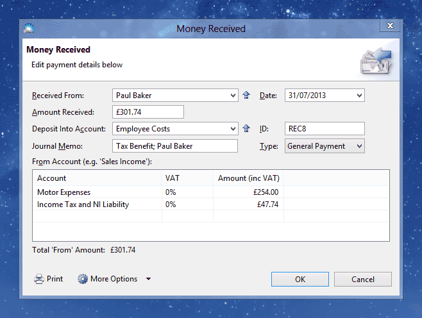Click the Amount Received label
Viewport: 422px width, 318px height.
[63, 112]
